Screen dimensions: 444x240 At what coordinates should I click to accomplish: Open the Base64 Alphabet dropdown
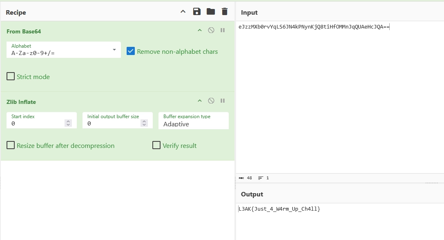click(x=114, y=50)
